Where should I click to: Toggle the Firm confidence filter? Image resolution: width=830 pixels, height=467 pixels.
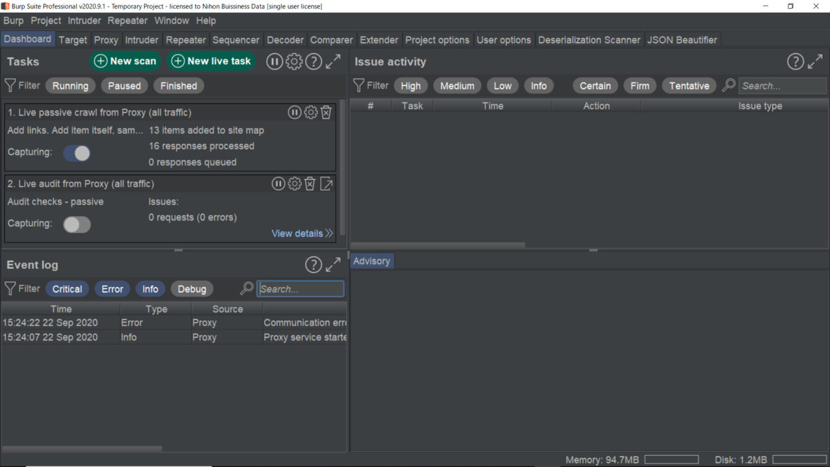tap(640, 86)
